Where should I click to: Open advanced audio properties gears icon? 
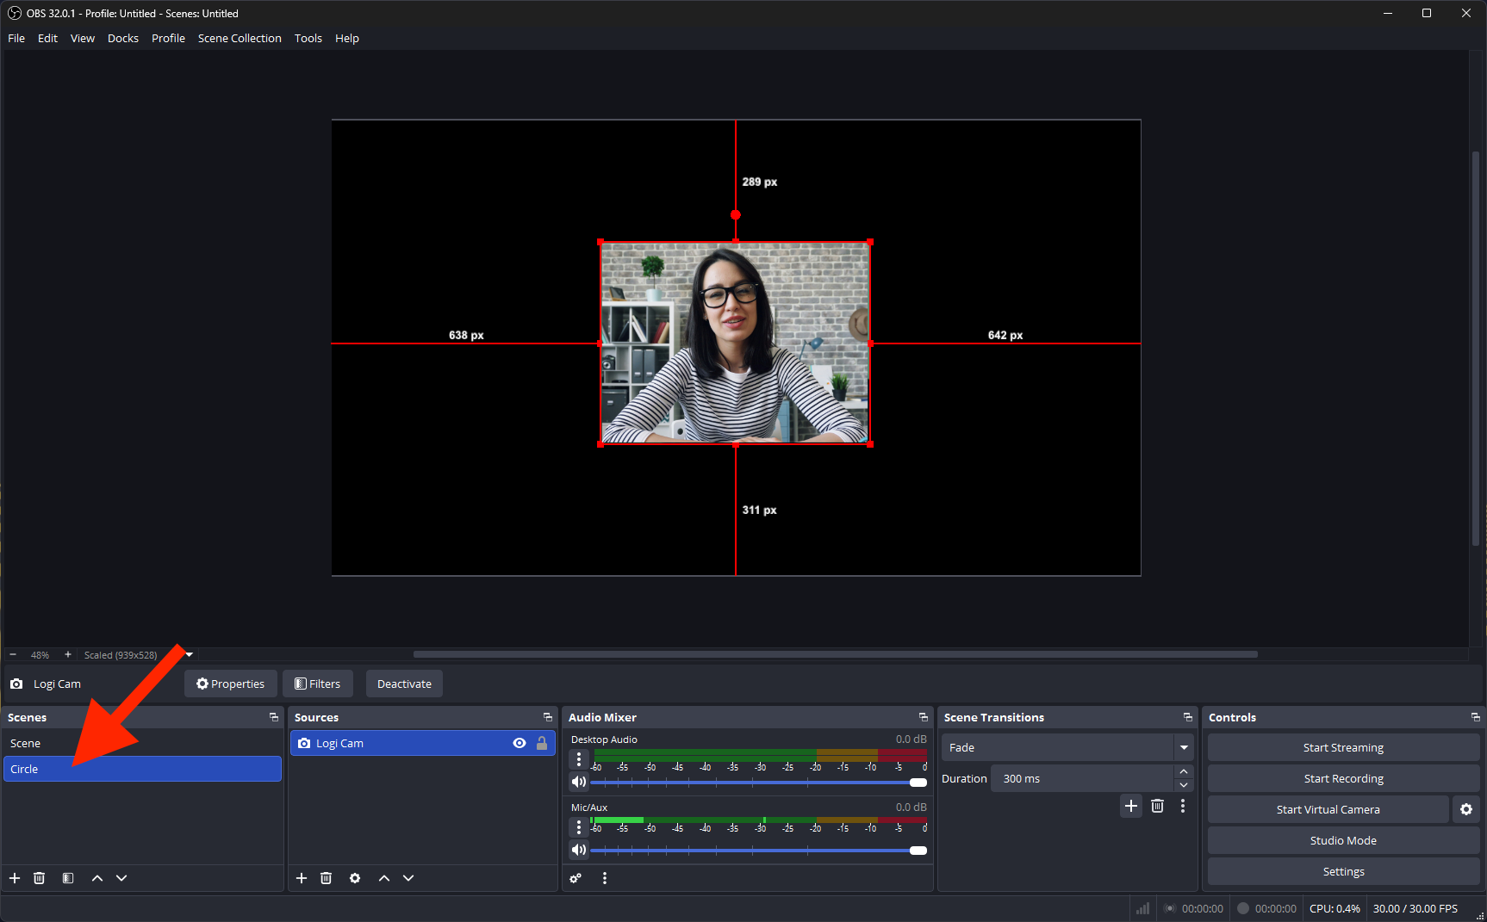(x=576, y=878)
